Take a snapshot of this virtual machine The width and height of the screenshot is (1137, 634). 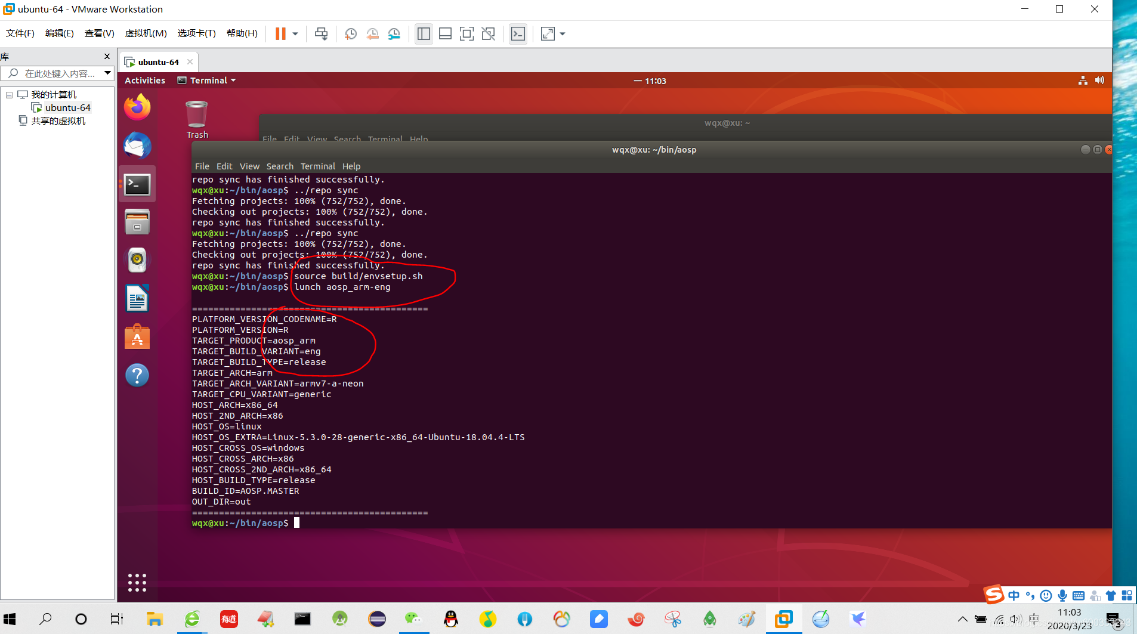click(351, 33)
